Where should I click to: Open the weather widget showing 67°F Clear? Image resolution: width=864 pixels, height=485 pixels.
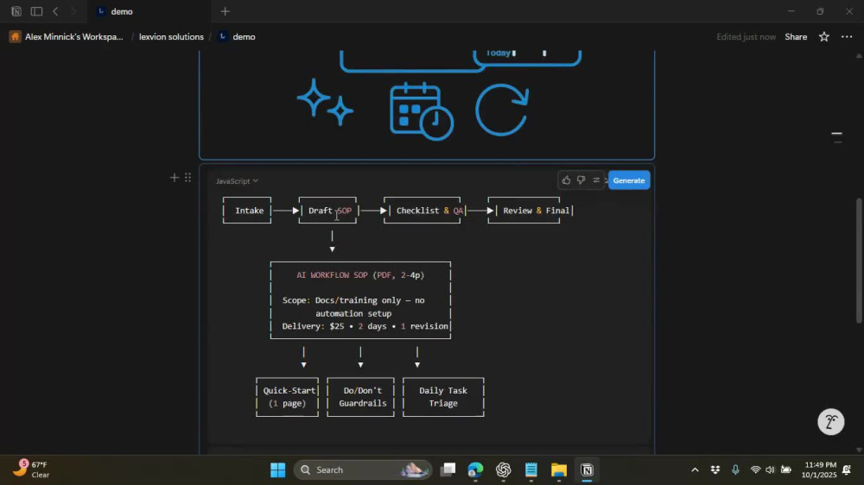coord(31,469)
